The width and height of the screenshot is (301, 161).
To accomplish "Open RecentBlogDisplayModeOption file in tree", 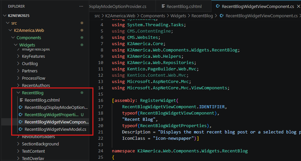I will tap(56, 108).
